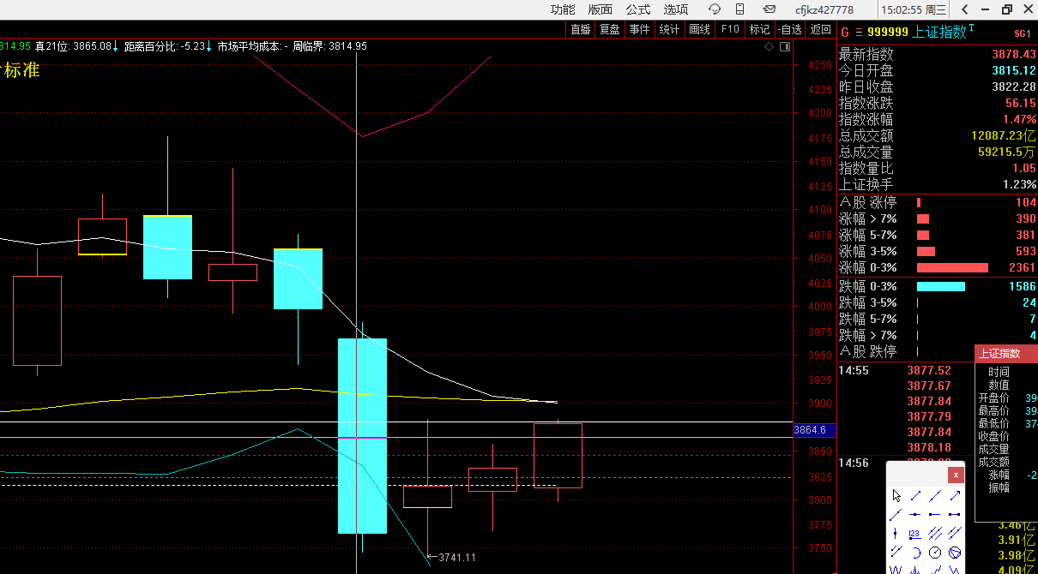Screen dimensions: 1038x574
Task: Click the customer service headset icon
Action: pos(715,9)
